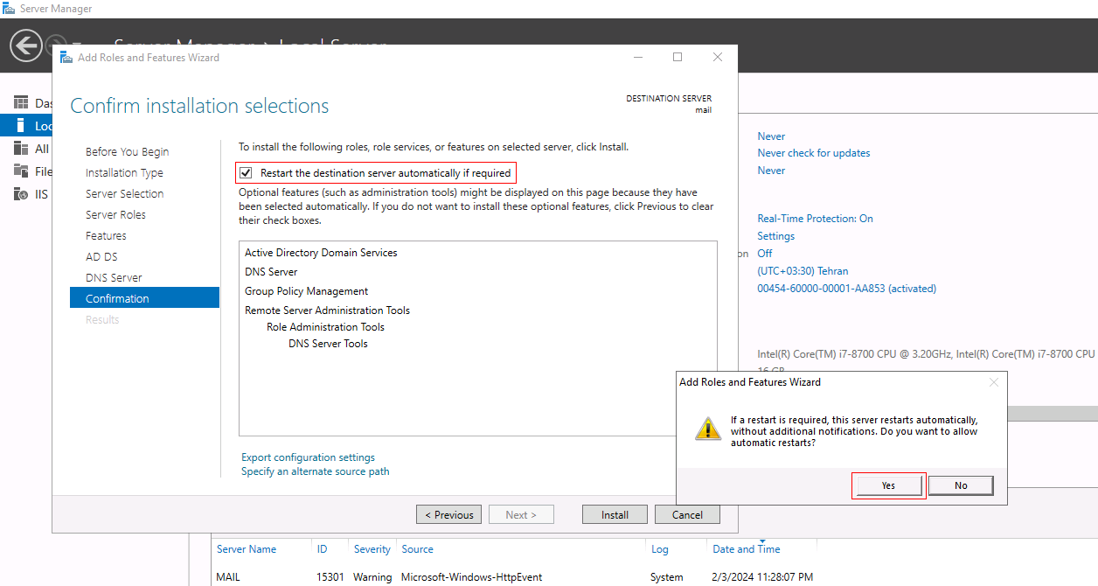The height and width of the screenshot is (586, 1098).
Task: Select the Confirmation step
Action: 144,298
